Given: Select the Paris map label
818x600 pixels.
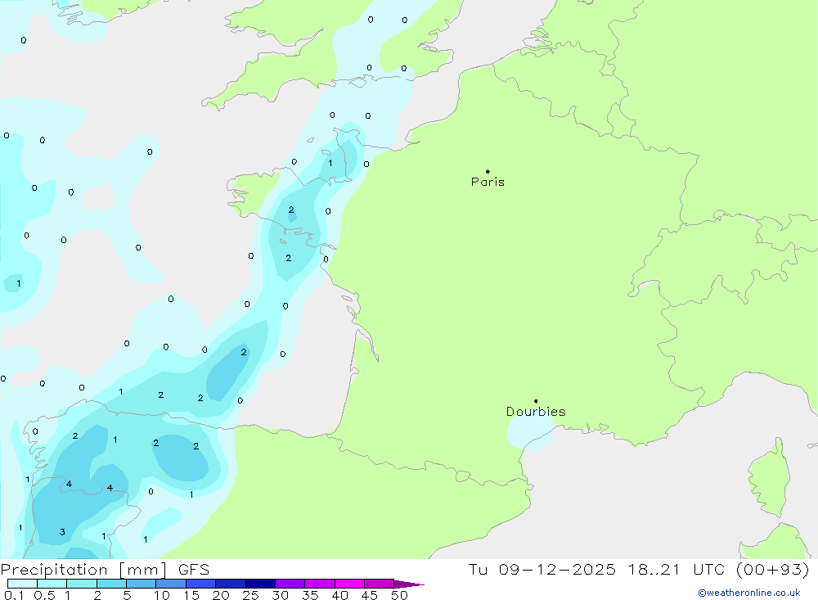Looking at the screenshot, I should click(488, 182).
